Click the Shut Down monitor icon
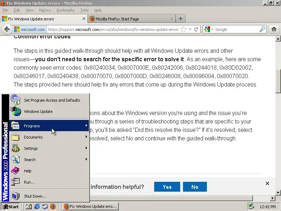This screenshot has width=281, height=211. 15,196
